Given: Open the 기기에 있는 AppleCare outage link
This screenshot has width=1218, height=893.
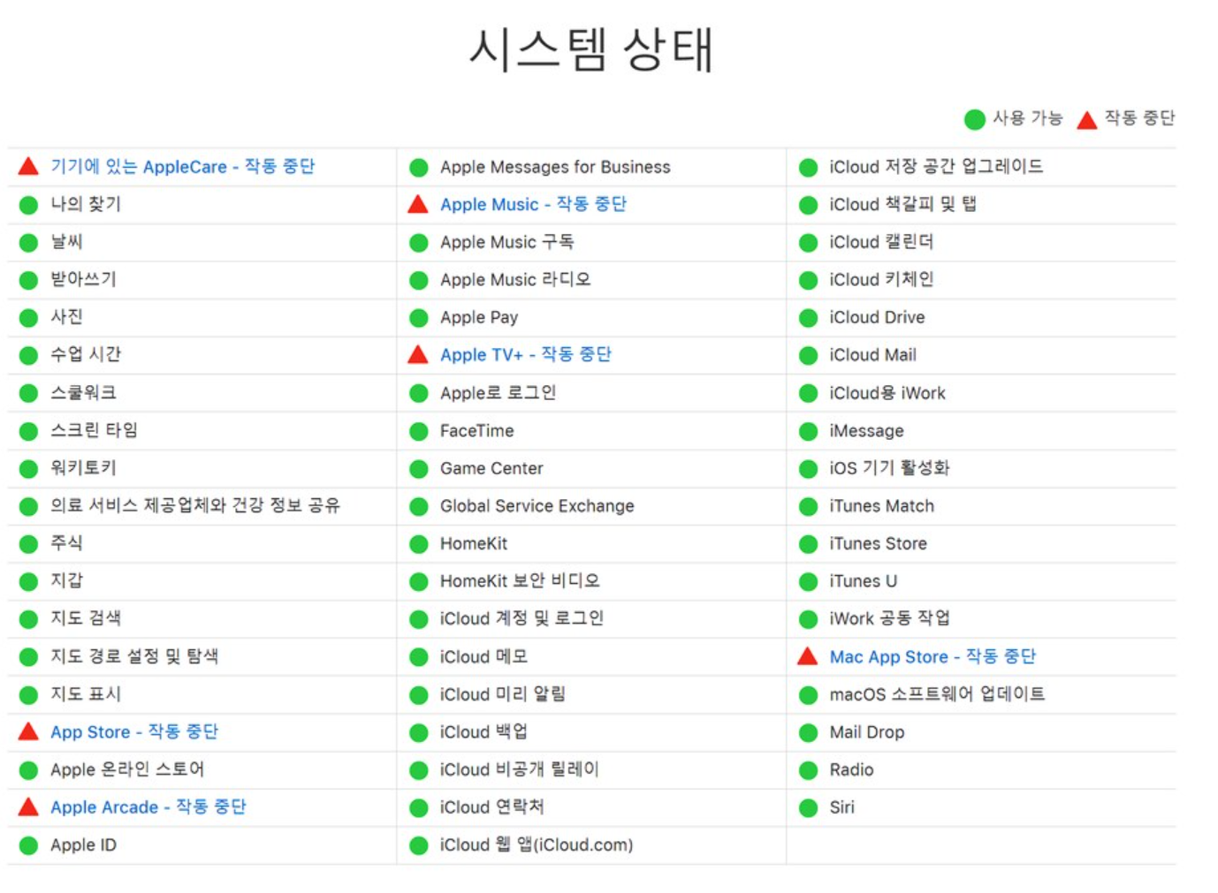Looking at the screenshot, I should pyautogui.click(x=182, y=166).
